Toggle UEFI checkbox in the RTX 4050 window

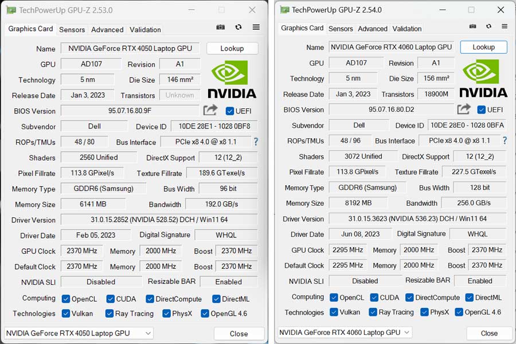(x=230, y=111)
